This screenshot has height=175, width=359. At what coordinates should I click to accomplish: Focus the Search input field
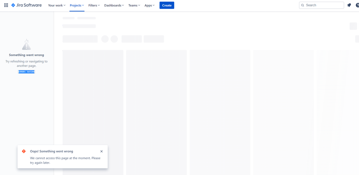[x=322, y=5]
